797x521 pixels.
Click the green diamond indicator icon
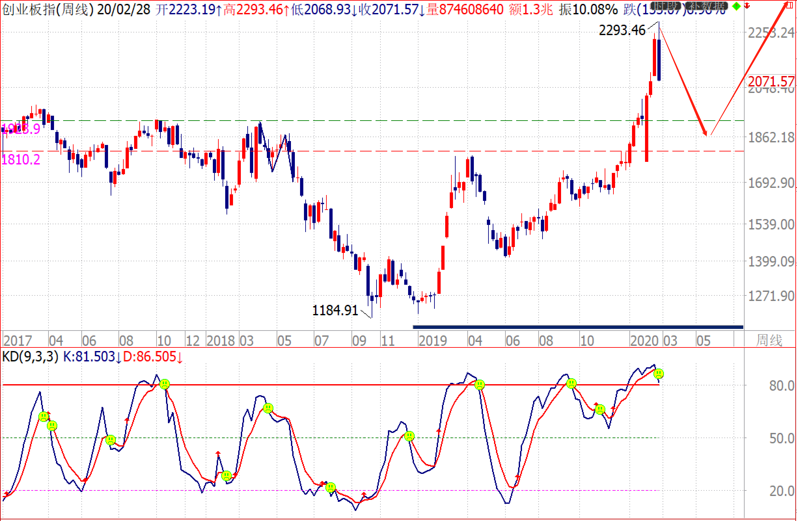pos(736,6)
